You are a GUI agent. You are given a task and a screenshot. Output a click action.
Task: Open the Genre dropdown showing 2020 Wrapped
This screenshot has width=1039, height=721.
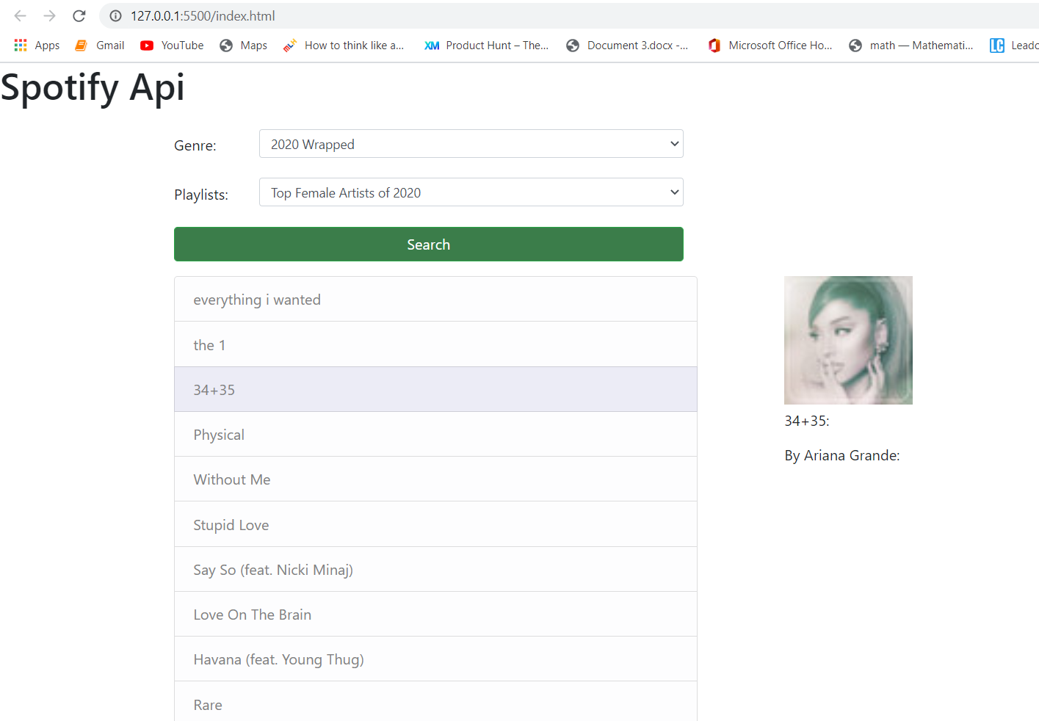pos(471,144)
